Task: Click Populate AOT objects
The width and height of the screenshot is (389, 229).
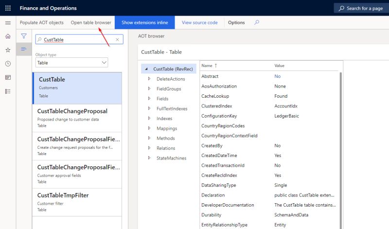Action: [42, 22]
